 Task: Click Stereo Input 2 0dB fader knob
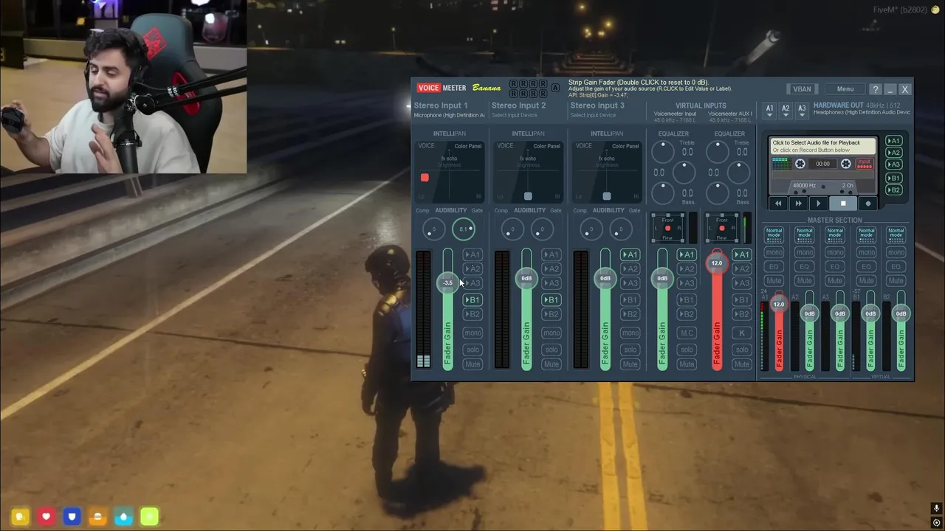(526, 278)
